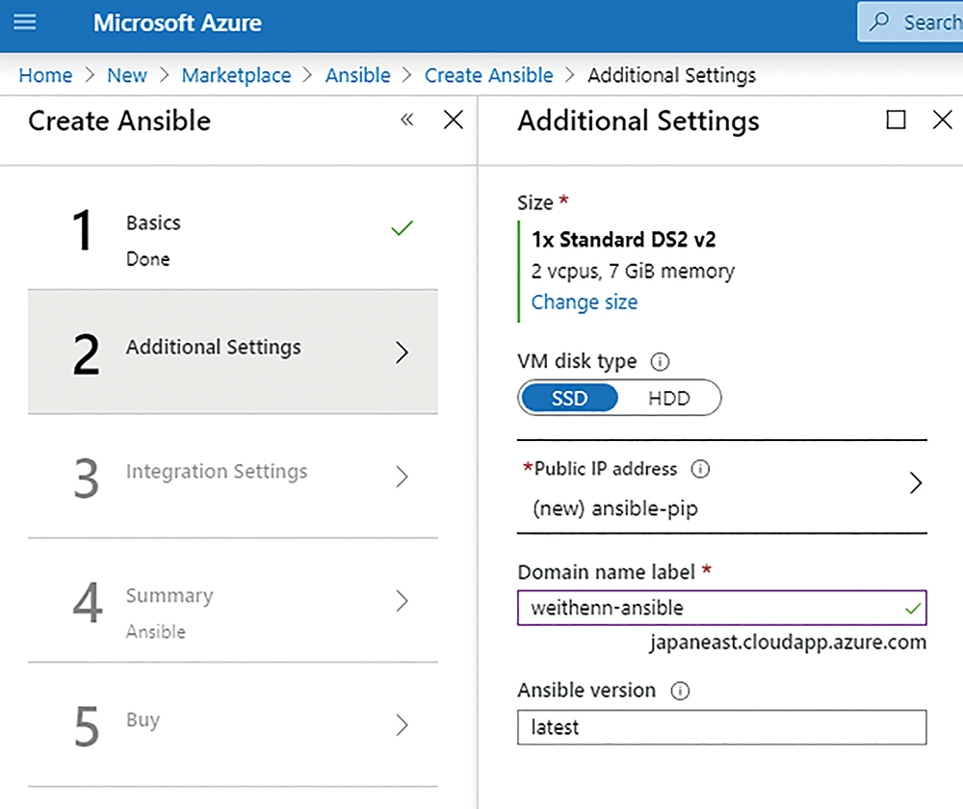Click the Azure search box
Screen dimensions: 963x809
pyautogui.click(x=910, y=22)
